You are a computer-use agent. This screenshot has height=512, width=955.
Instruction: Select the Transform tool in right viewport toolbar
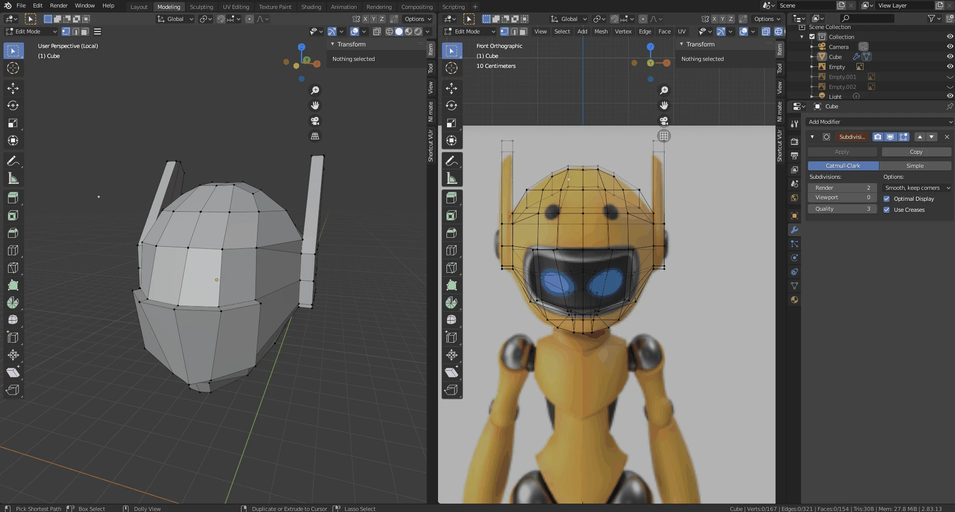(x=451, y=140)
